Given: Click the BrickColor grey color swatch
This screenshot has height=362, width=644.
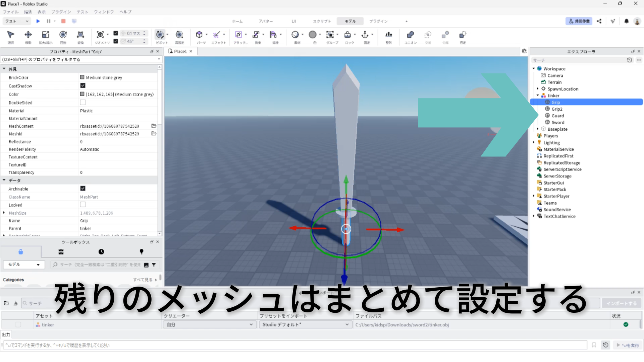Looking at the screenshot, I should coord(82,77).
